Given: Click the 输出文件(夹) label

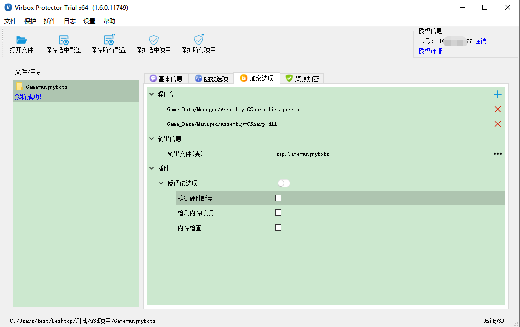Looking at the screenshot, I should tap(185, 154).
